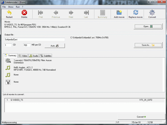Click the Convert gear icon
Image resolution: width=167 pixels, height=125 pixels.
coord(152,13)
